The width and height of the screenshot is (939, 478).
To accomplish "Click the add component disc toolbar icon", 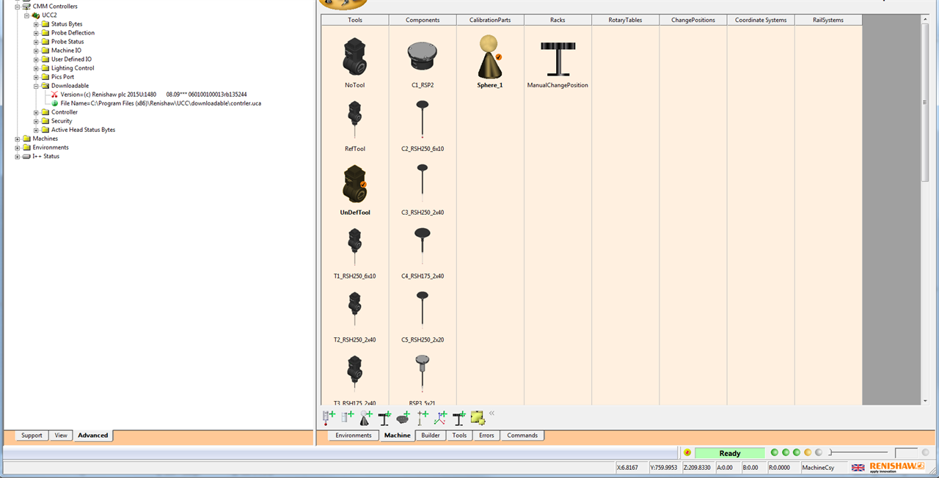I will pos(403,418).
